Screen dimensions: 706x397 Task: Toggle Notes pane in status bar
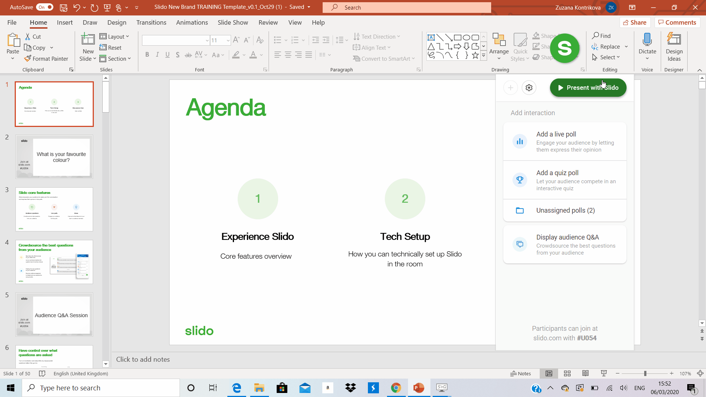pos(521,373)
